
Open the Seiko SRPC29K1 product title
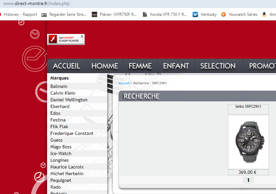tap(248, 106)
